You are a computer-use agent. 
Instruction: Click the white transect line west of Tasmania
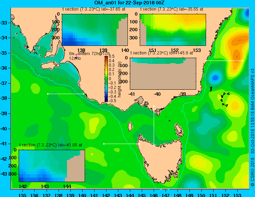coord(122,144)
